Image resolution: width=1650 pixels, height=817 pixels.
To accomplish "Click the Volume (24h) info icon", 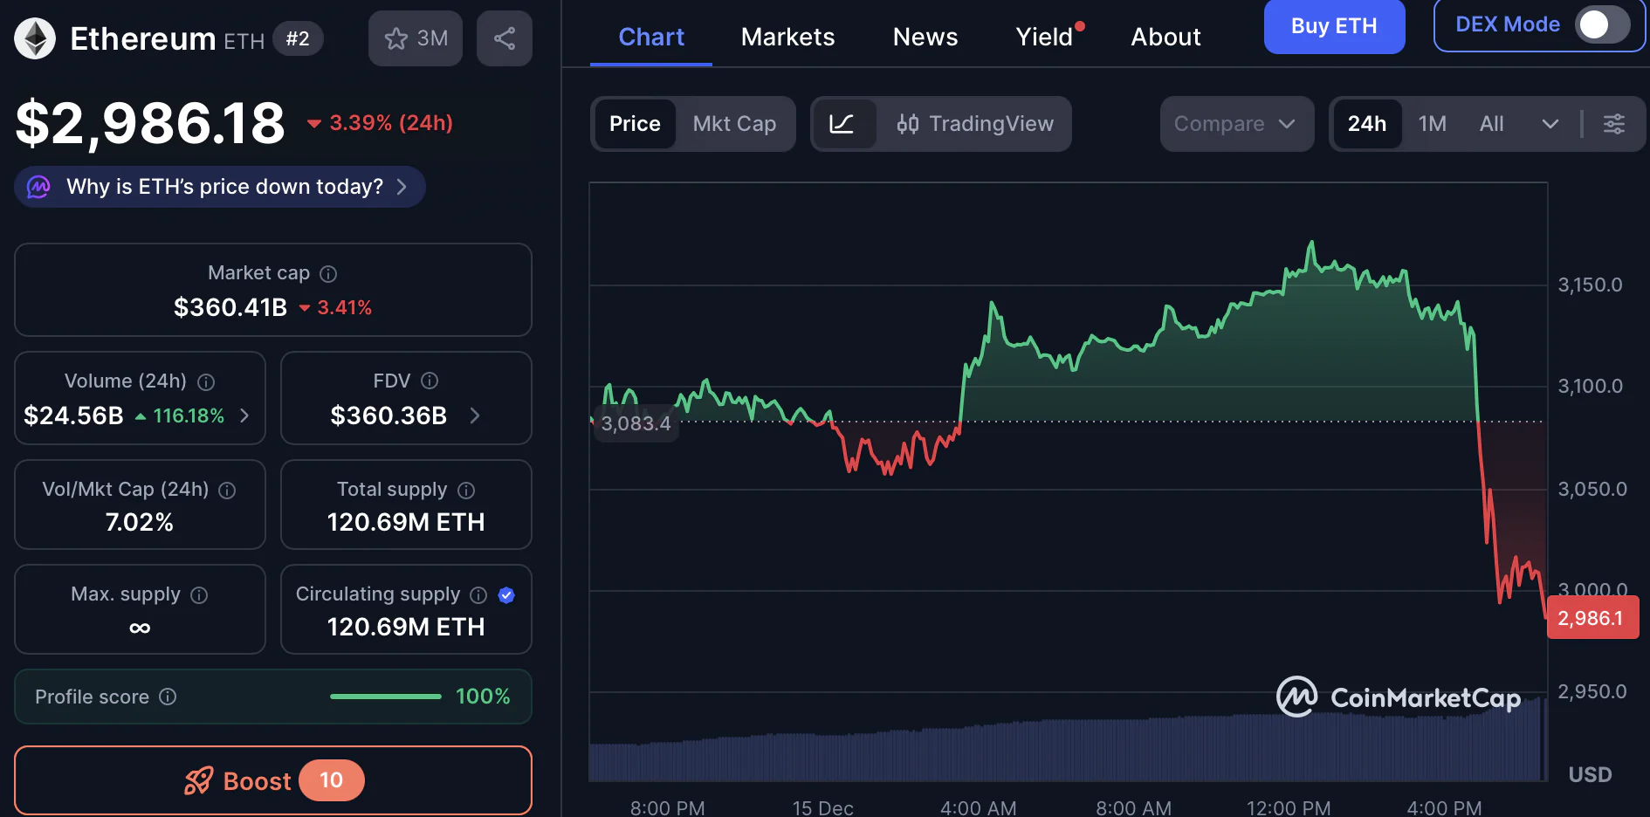I will (206, 382).
